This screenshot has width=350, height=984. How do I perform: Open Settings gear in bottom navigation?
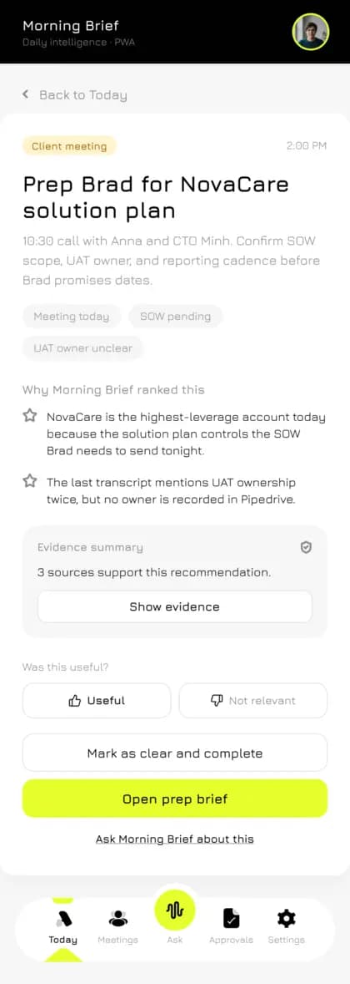coord(286,926)
